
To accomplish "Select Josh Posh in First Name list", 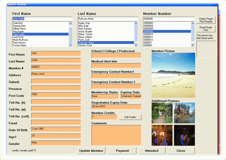I will tap(40, 37).
